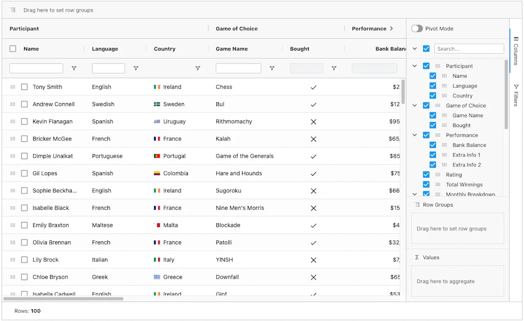Screen dimensions: 524x321
Task: Click the Game Name filter funnel icon
Action: [x=272, y=68]
